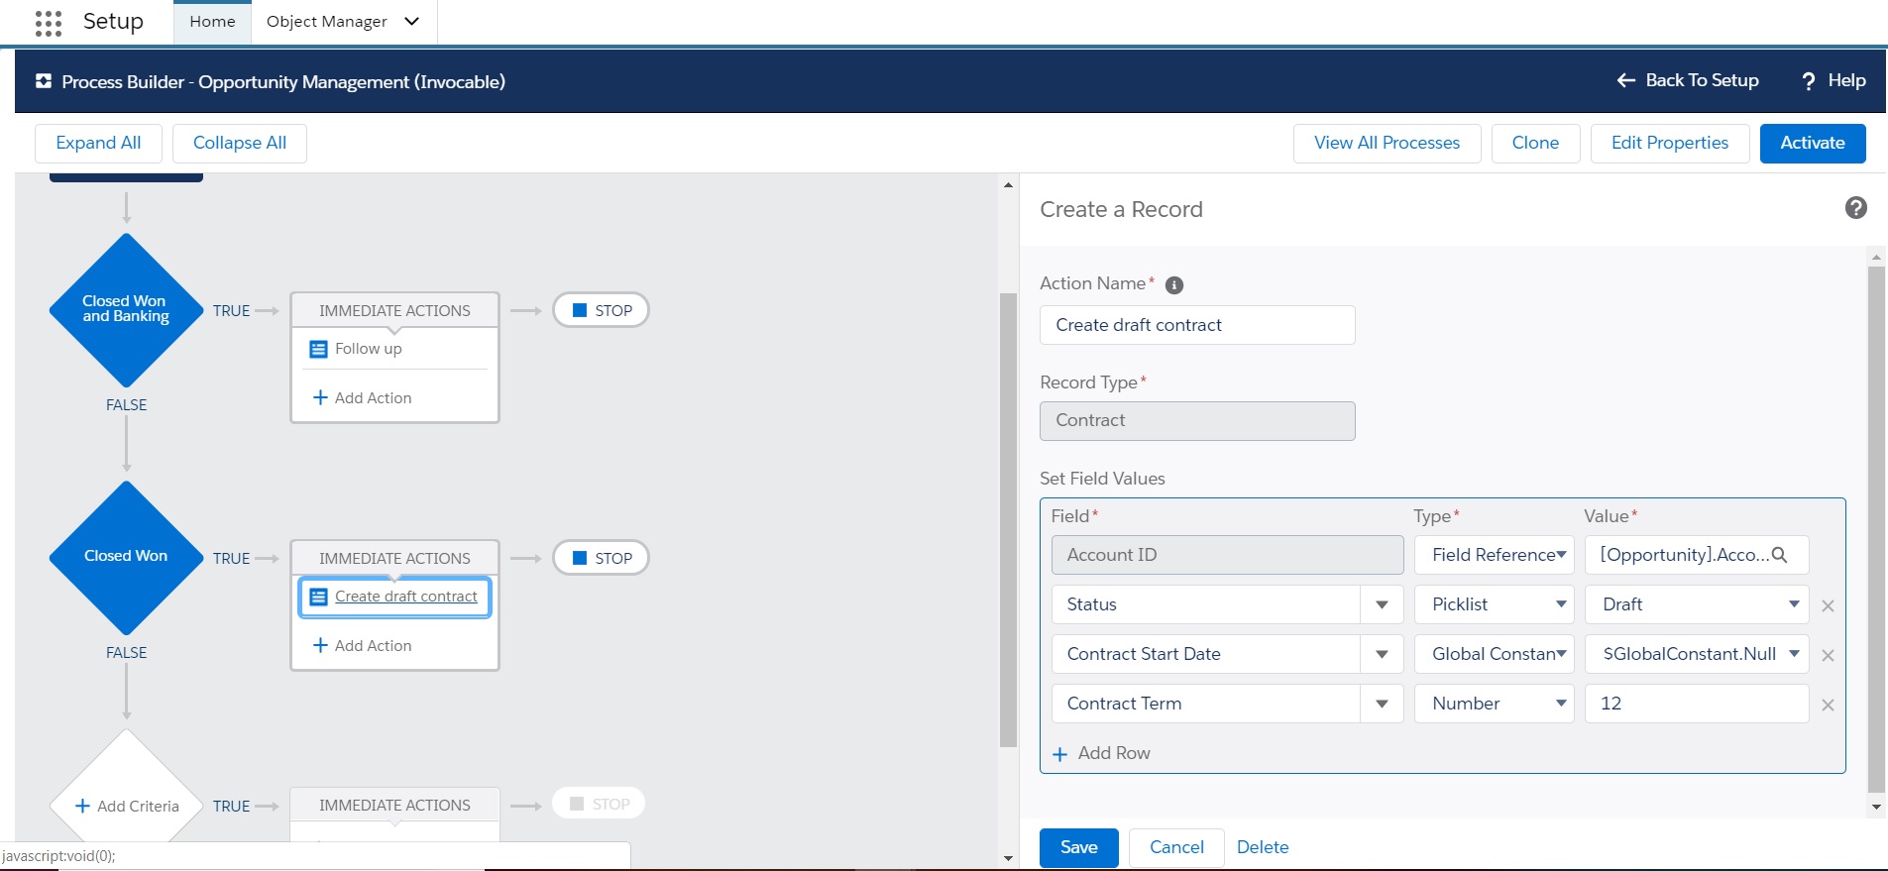Click the IMMEDIATE ACTIONS header above Create draft contract
This screenshot has width=1888, height=871.
394,558
